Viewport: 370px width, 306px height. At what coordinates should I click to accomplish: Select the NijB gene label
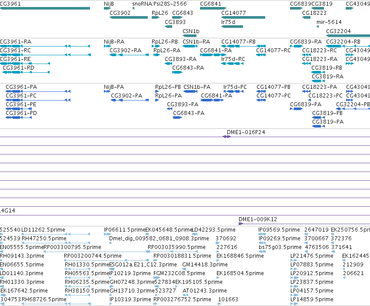[x=109, y=4]
